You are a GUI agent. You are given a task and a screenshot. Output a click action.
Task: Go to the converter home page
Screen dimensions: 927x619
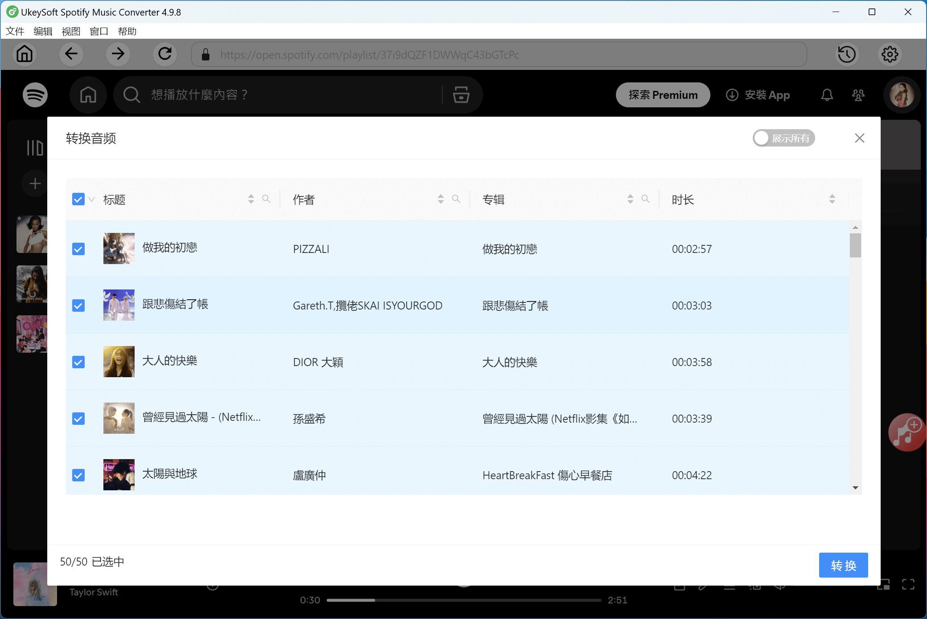pyautogui.click(x=25, y=54)
